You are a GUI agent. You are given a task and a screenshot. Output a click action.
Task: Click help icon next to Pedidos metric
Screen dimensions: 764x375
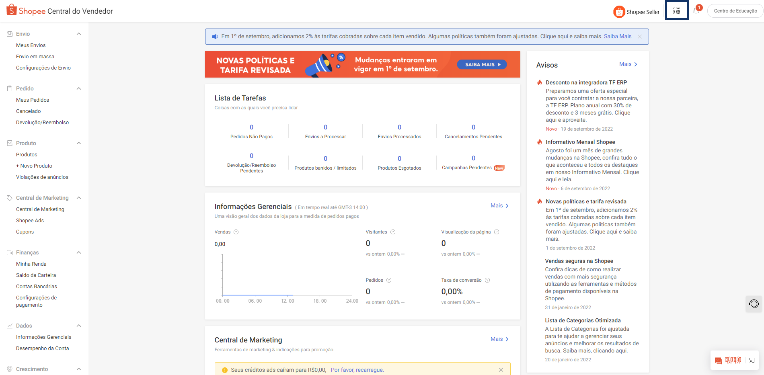coord(389,280)
